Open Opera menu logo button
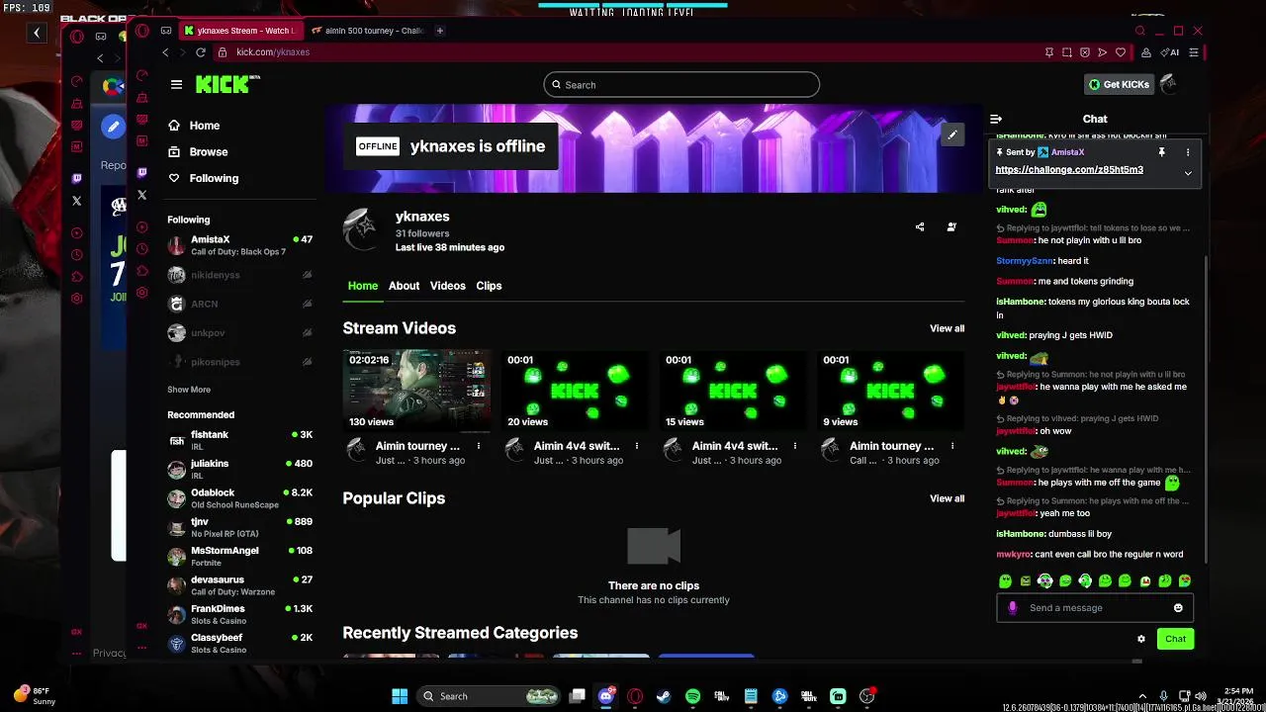Viewport: 1266px width, 712px height. pyautogui.click(x=142, y=31)
